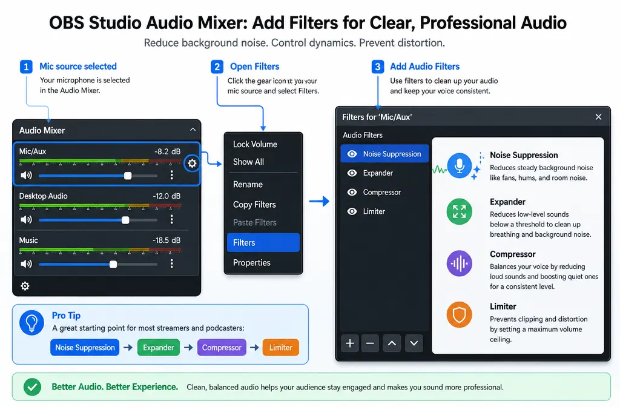The height and width of the screenshot is (407, 620).
Task: Click the blue microphone Noise Suppression icon
Action: 459,165
